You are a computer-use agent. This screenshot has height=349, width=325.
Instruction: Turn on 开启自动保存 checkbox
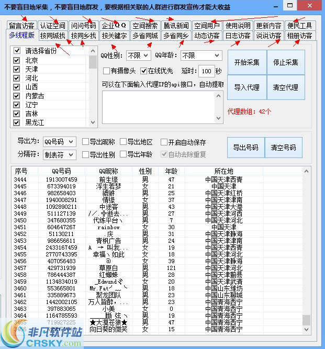[x=164, y=142]
